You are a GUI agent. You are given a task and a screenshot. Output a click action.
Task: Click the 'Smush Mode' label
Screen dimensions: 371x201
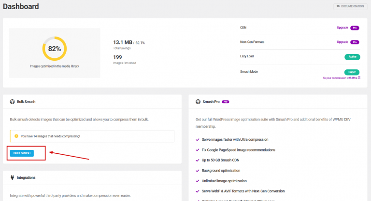click(249, 71)
